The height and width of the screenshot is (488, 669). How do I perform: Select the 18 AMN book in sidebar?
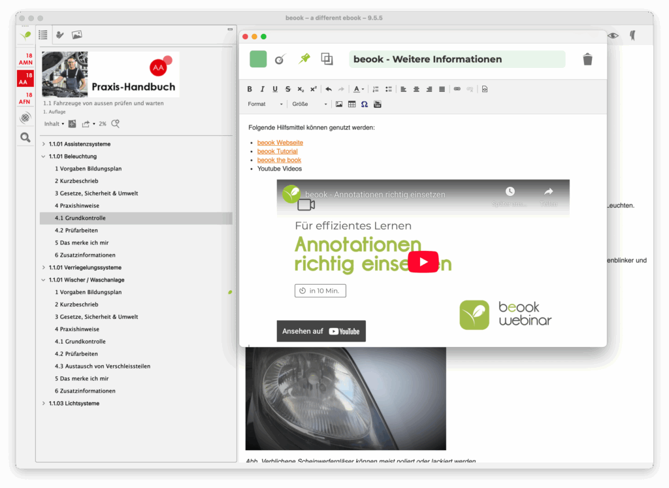point(25,59)
